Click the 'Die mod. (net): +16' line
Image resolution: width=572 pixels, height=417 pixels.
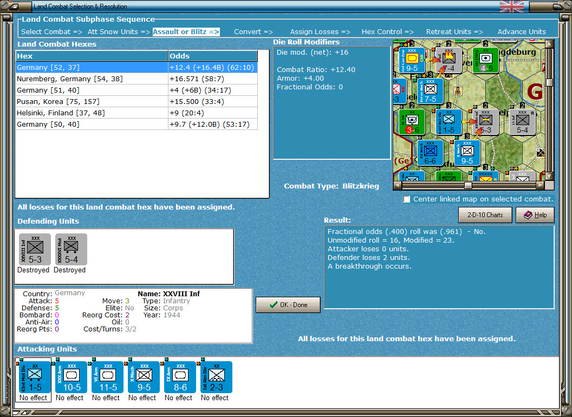[x=312, y=53]
